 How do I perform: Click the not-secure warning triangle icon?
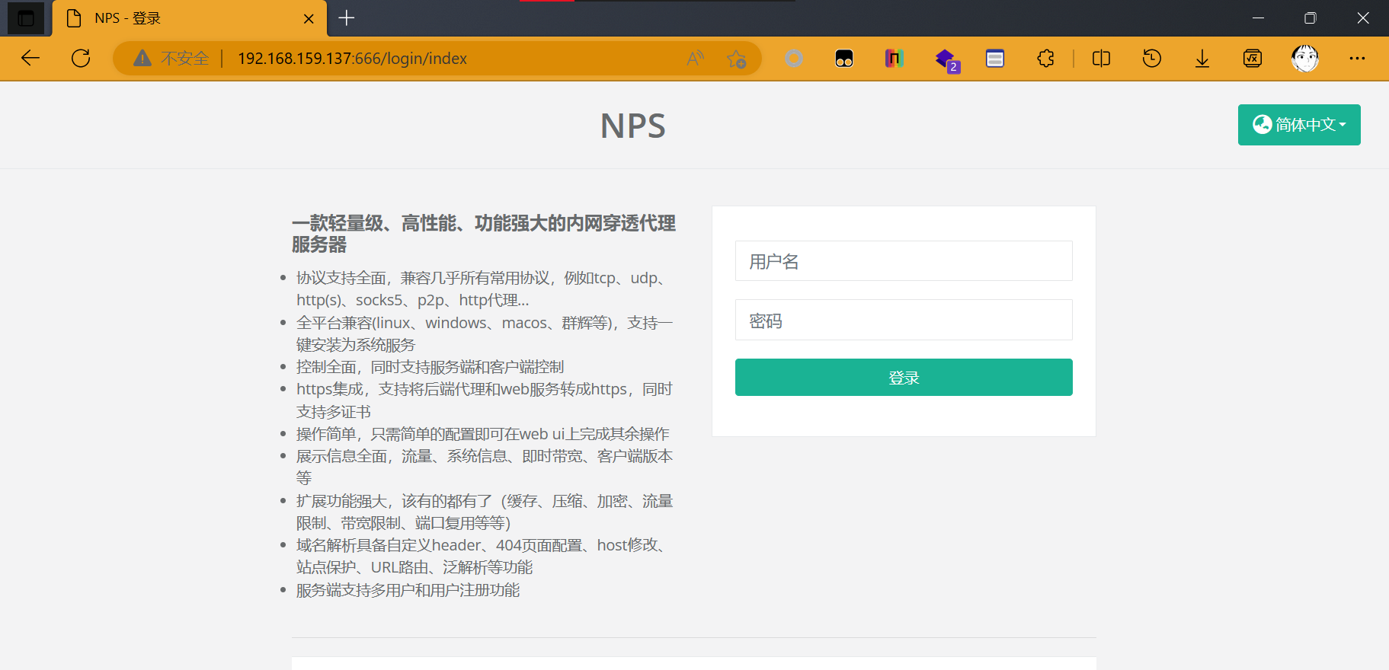coord(142,58)
